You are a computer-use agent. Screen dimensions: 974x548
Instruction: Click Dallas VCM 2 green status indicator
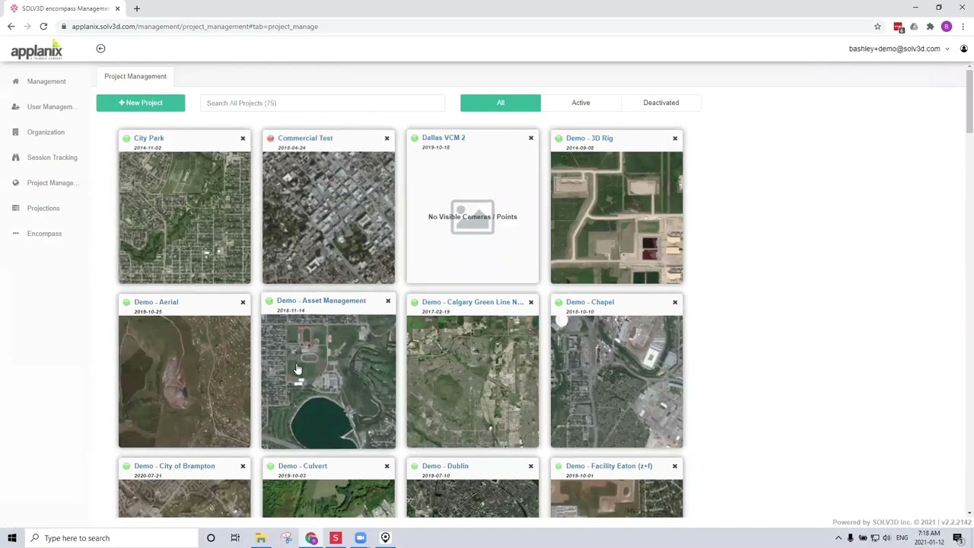tap(415, 138)
